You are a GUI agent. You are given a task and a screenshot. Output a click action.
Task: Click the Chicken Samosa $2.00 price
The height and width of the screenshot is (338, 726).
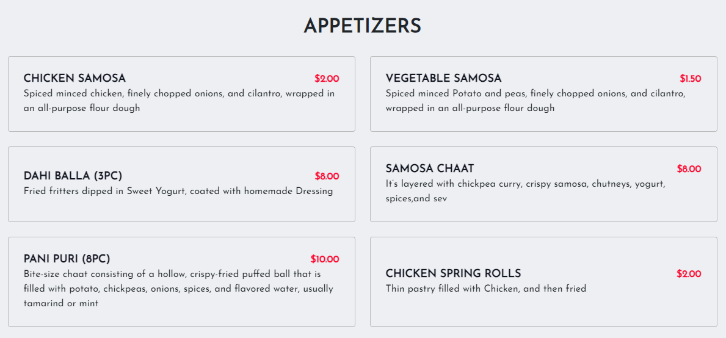click(327, 79)
